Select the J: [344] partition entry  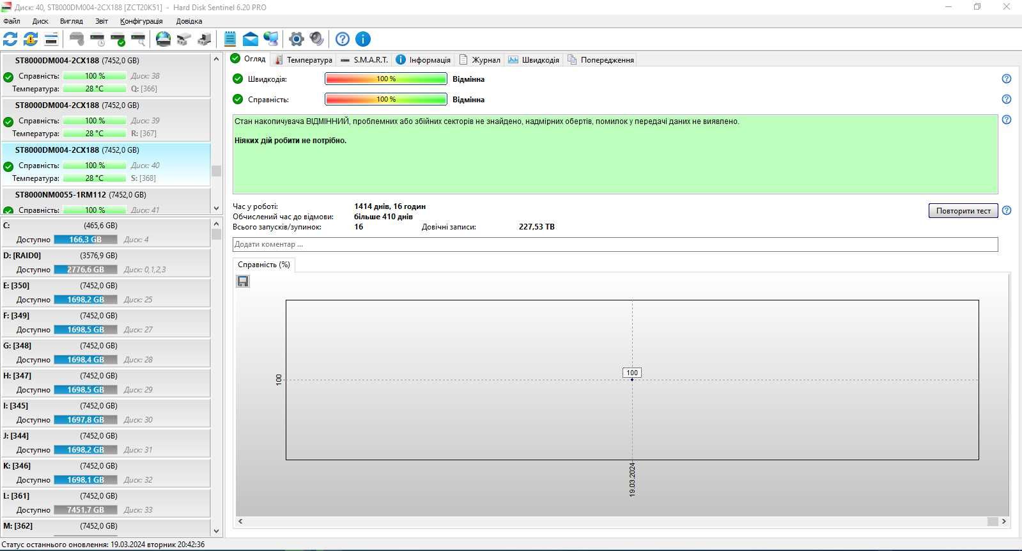pyautogui.click(x=105, y=443)
